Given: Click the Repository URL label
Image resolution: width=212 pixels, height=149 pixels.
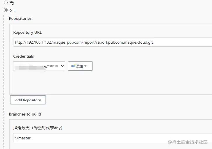Looking at the screenshot, I should 27,33.
